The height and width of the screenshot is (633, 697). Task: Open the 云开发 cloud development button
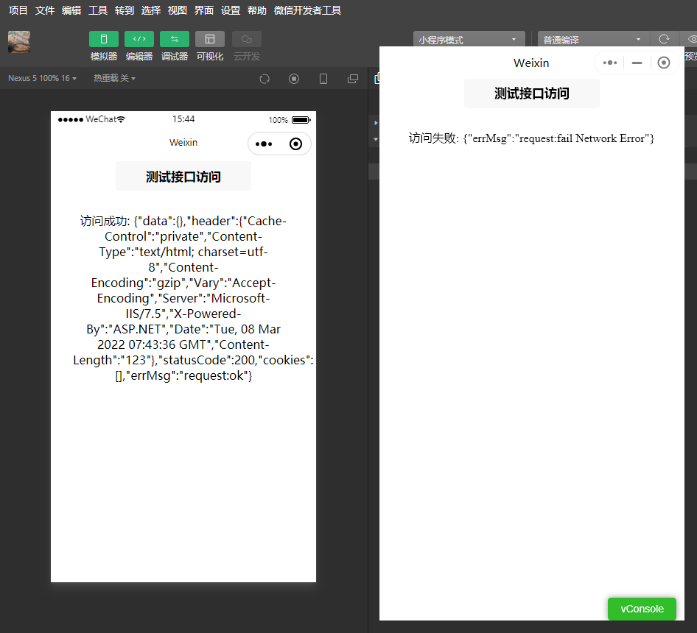(x=247, y=39)
